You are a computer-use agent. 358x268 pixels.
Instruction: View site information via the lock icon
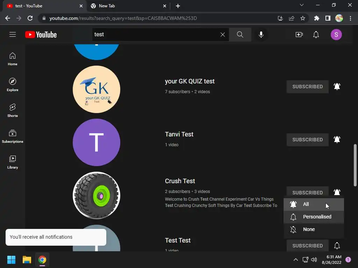tap(44, 18)
